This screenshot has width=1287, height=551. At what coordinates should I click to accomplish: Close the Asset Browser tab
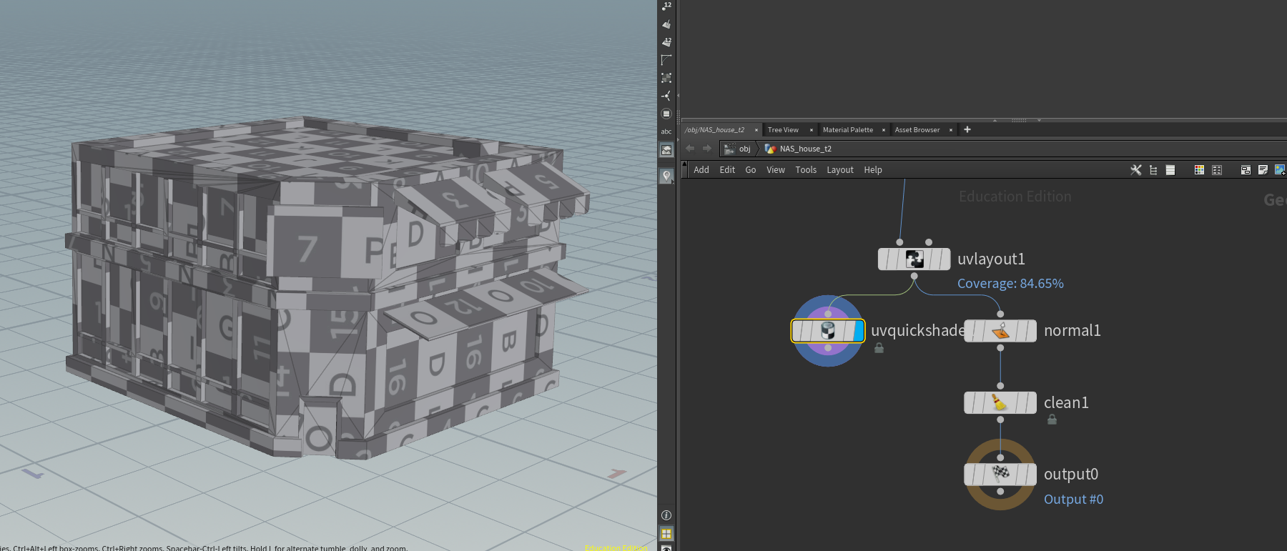tap(951, 130)
